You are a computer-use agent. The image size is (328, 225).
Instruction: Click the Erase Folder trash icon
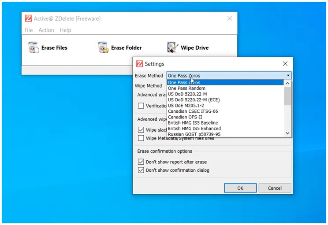pos(103,48)
